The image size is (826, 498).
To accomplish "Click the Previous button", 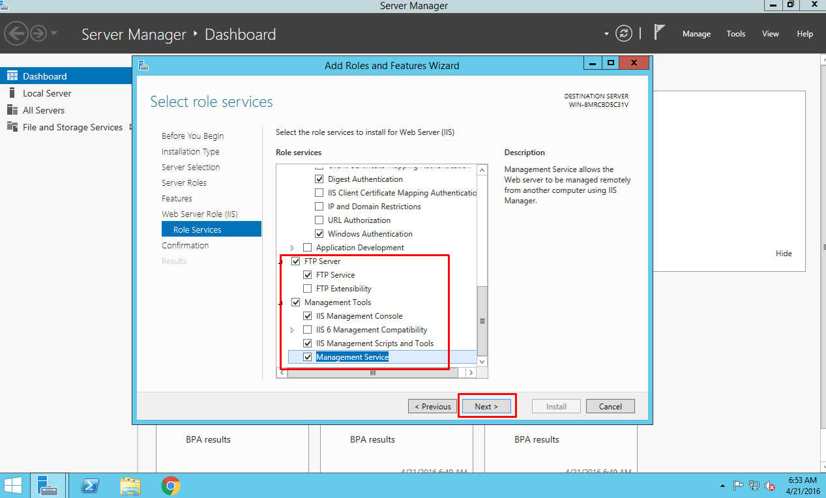I will pyautogui.click(x=432, y=406).
